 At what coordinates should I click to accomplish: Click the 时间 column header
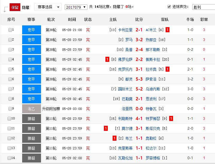pos(72,19)
